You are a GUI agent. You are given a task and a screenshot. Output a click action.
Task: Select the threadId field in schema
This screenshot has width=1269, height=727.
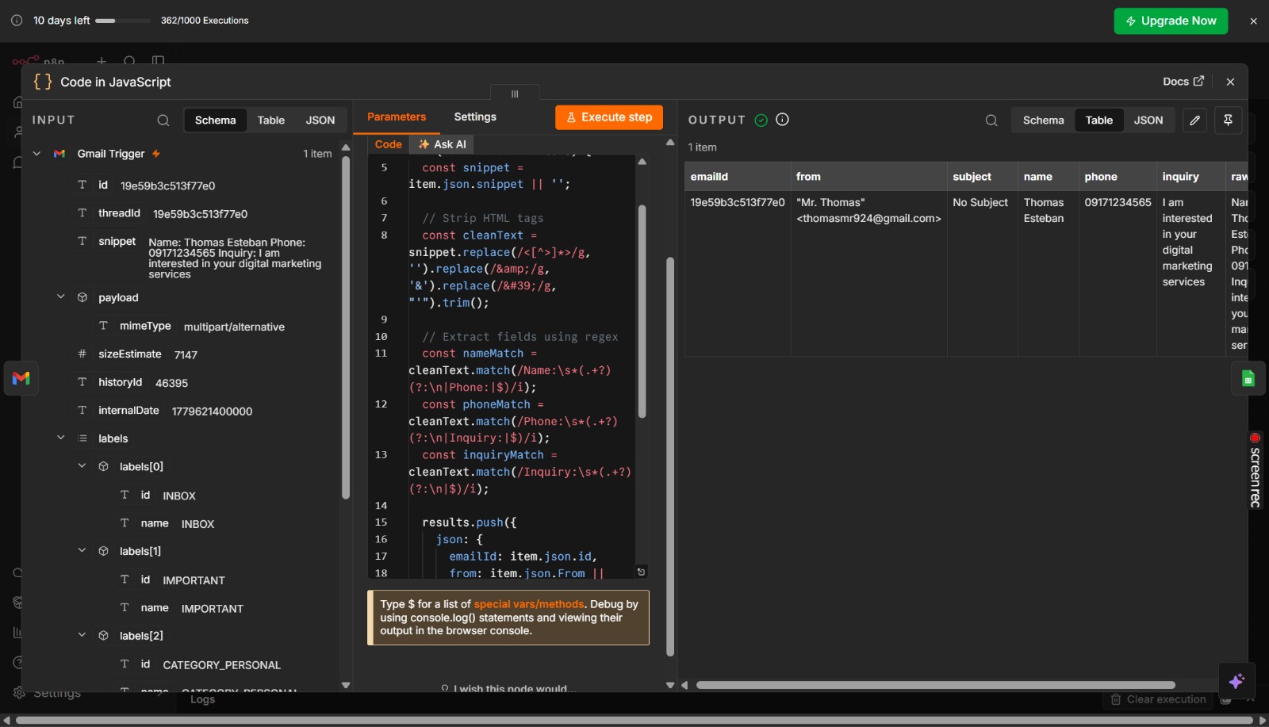tap(119, 213)
